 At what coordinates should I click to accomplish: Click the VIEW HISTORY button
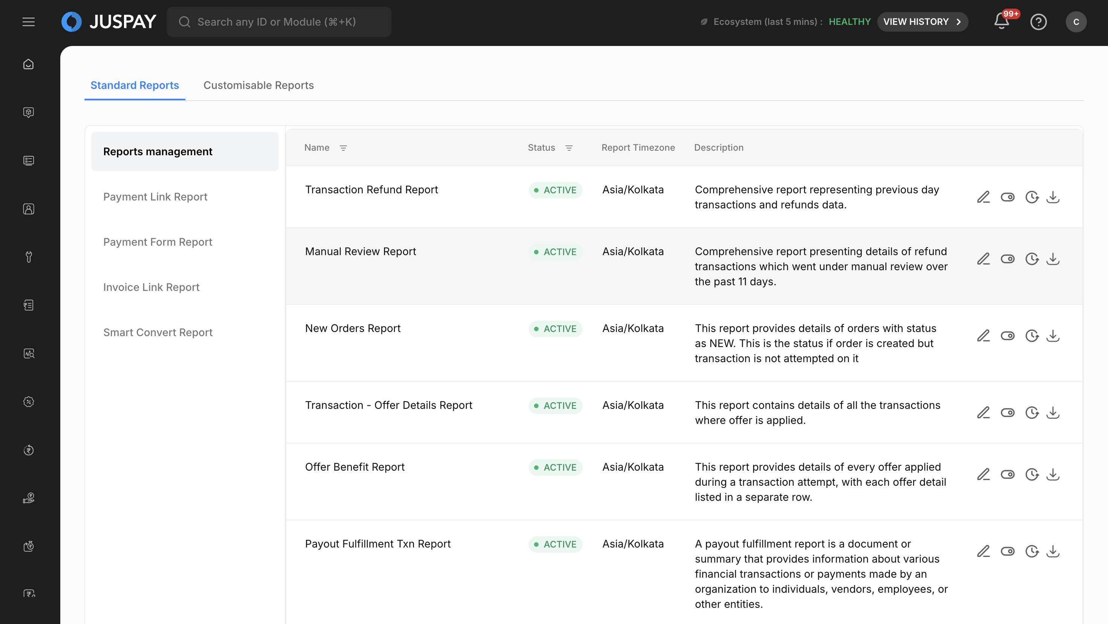(922, 21)
